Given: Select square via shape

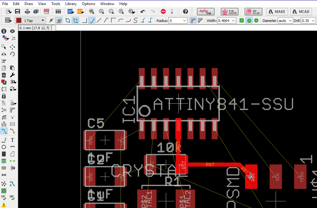Looking at the screenshot, I should click(x=242, y=20).
